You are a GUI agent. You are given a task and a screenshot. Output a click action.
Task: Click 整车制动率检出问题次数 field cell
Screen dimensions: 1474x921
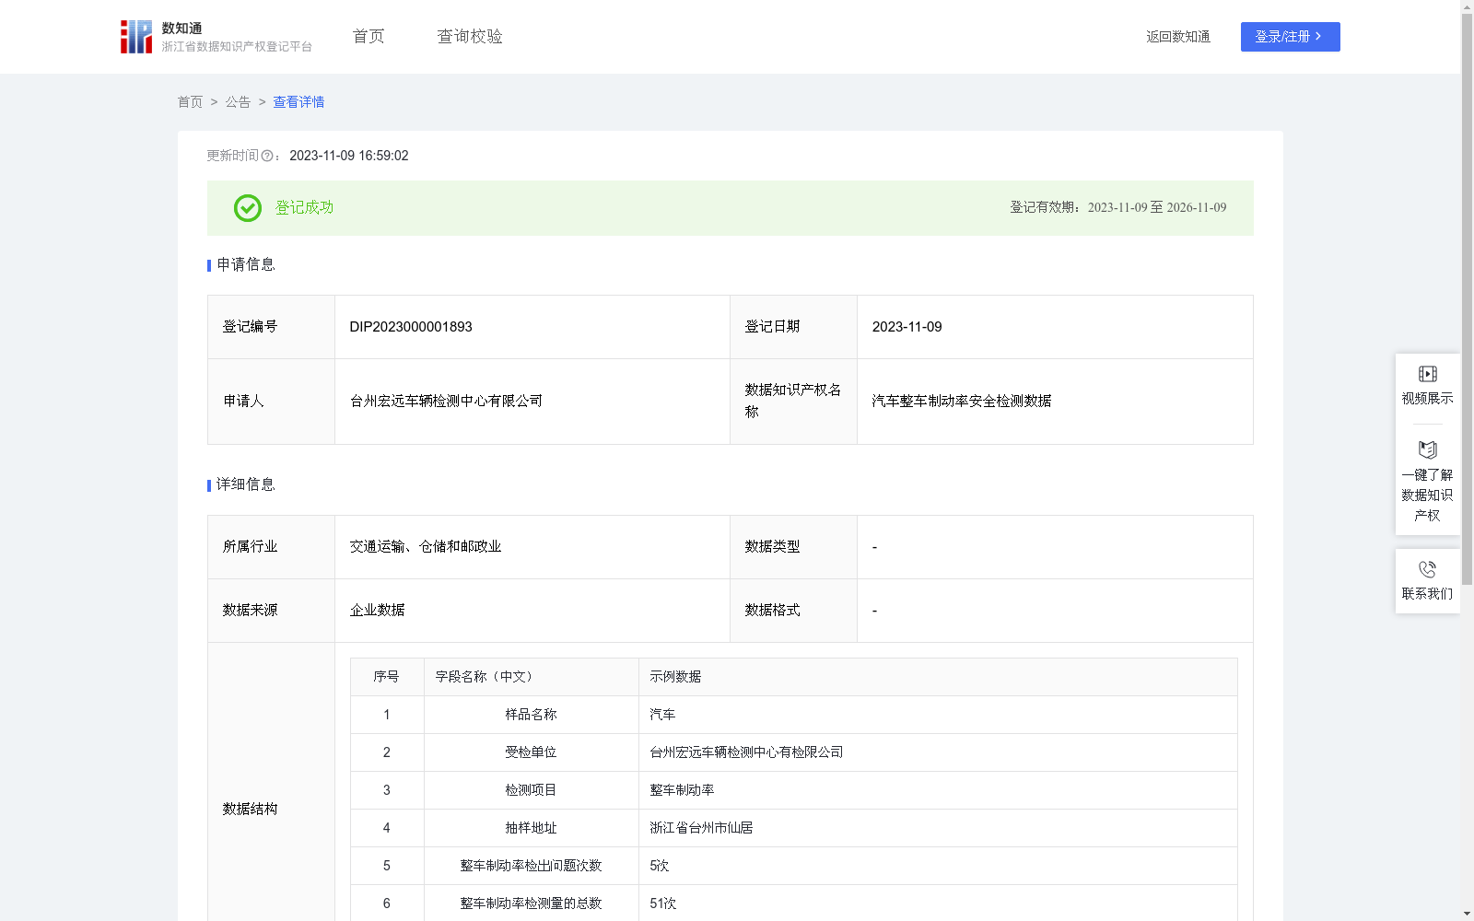(532, 866)
